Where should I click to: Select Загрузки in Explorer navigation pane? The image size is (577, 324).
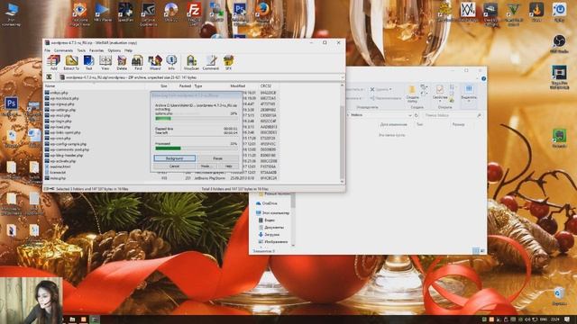click(x=269, y=234)
